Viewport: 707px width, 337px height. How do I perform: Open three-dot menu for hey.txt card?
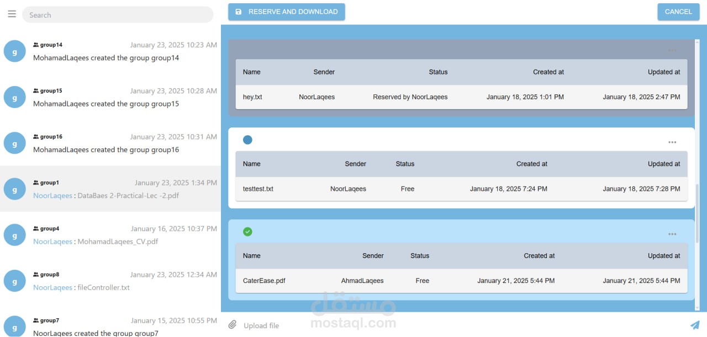(x=672, y=51)
